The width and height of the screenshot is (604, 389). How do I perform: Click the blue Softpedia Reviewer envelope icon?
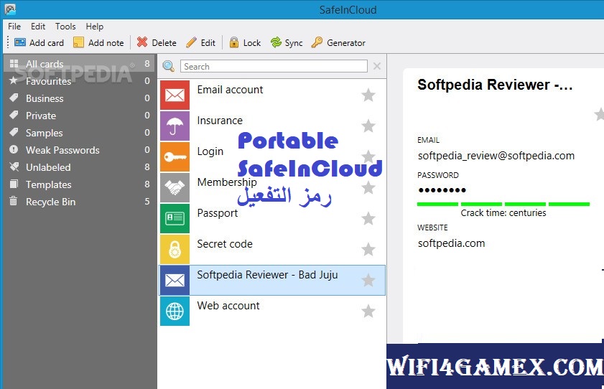click(x=175, y=280)
